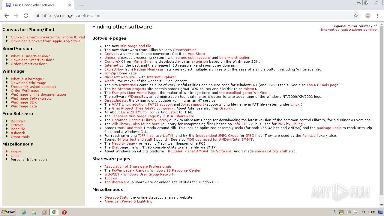Screen dimensions: 384x216
Task: Open the WinImage pad file link
Action: coord(136,46)
